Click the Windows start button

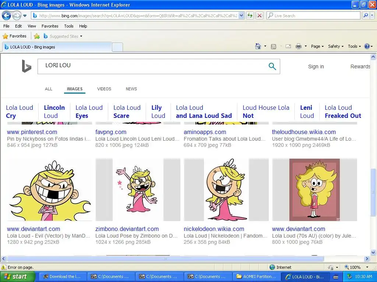click(x=17, y=277)
